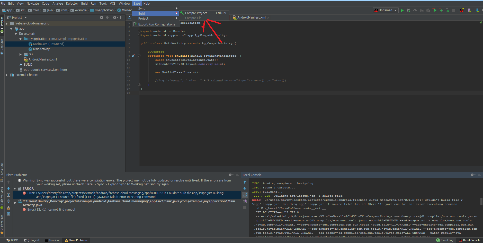The height and width of the screenshot is (243, 483).
Task: Open the Unnamed run configuration dropdown
Action: coord(385,10)
